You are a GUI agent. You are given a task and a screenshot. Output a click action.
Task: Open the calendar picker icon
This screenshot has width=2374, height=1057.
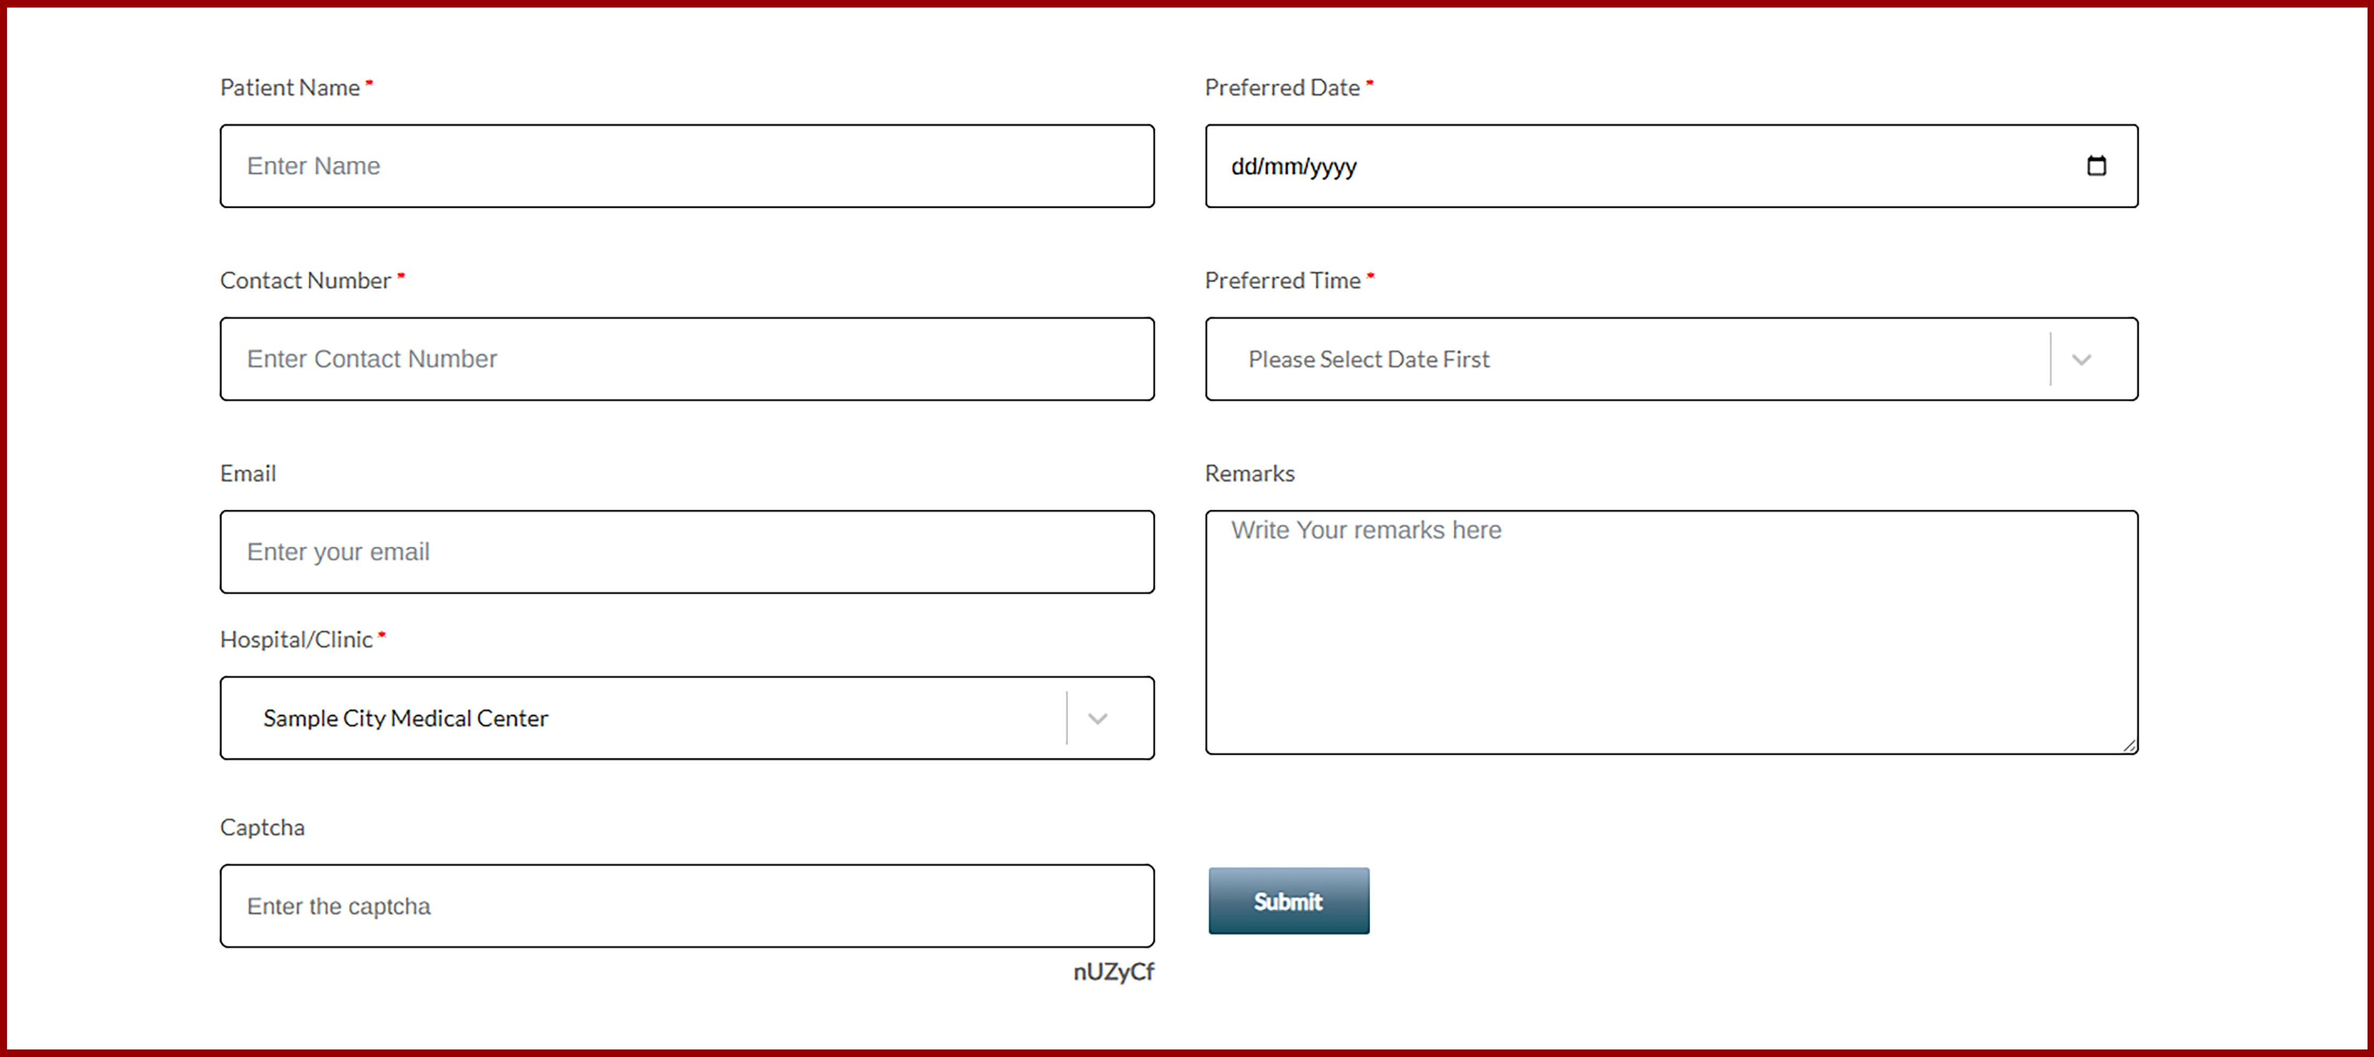point(2096,166)
